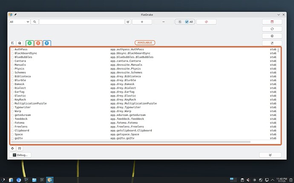Click the MultiplicationPuzzle app name

click(31, 103)
